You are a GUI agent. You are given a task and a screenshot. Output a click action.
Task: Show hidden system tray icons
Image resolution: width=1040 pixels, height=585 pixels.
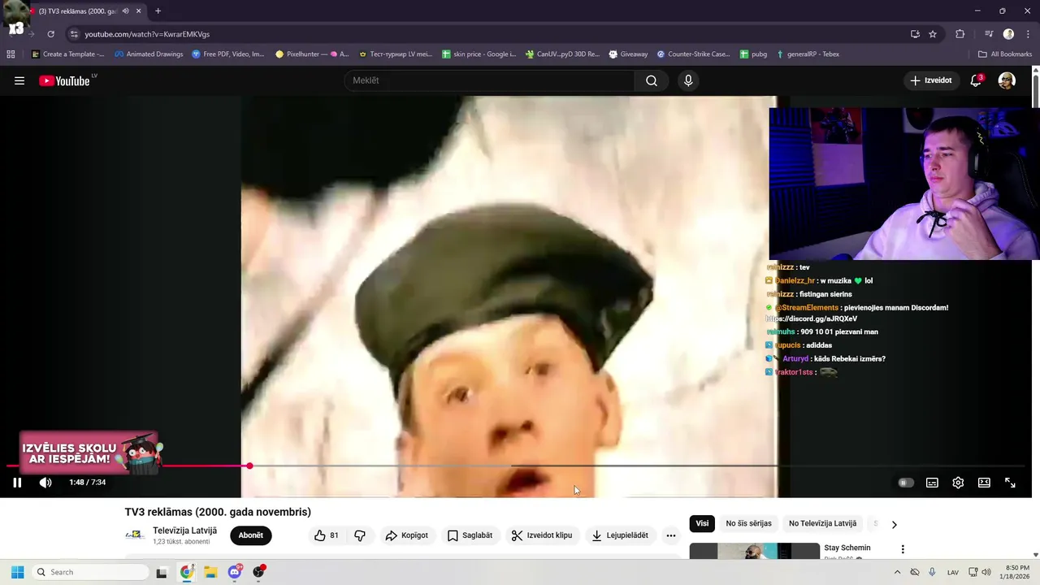pos(897,572)
